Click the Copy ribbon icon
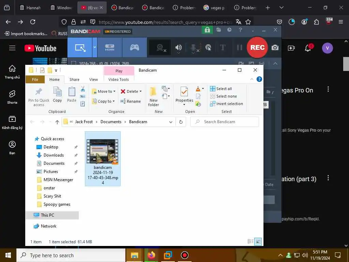Screen dimensions: 349x262 (x=57, y=95)
